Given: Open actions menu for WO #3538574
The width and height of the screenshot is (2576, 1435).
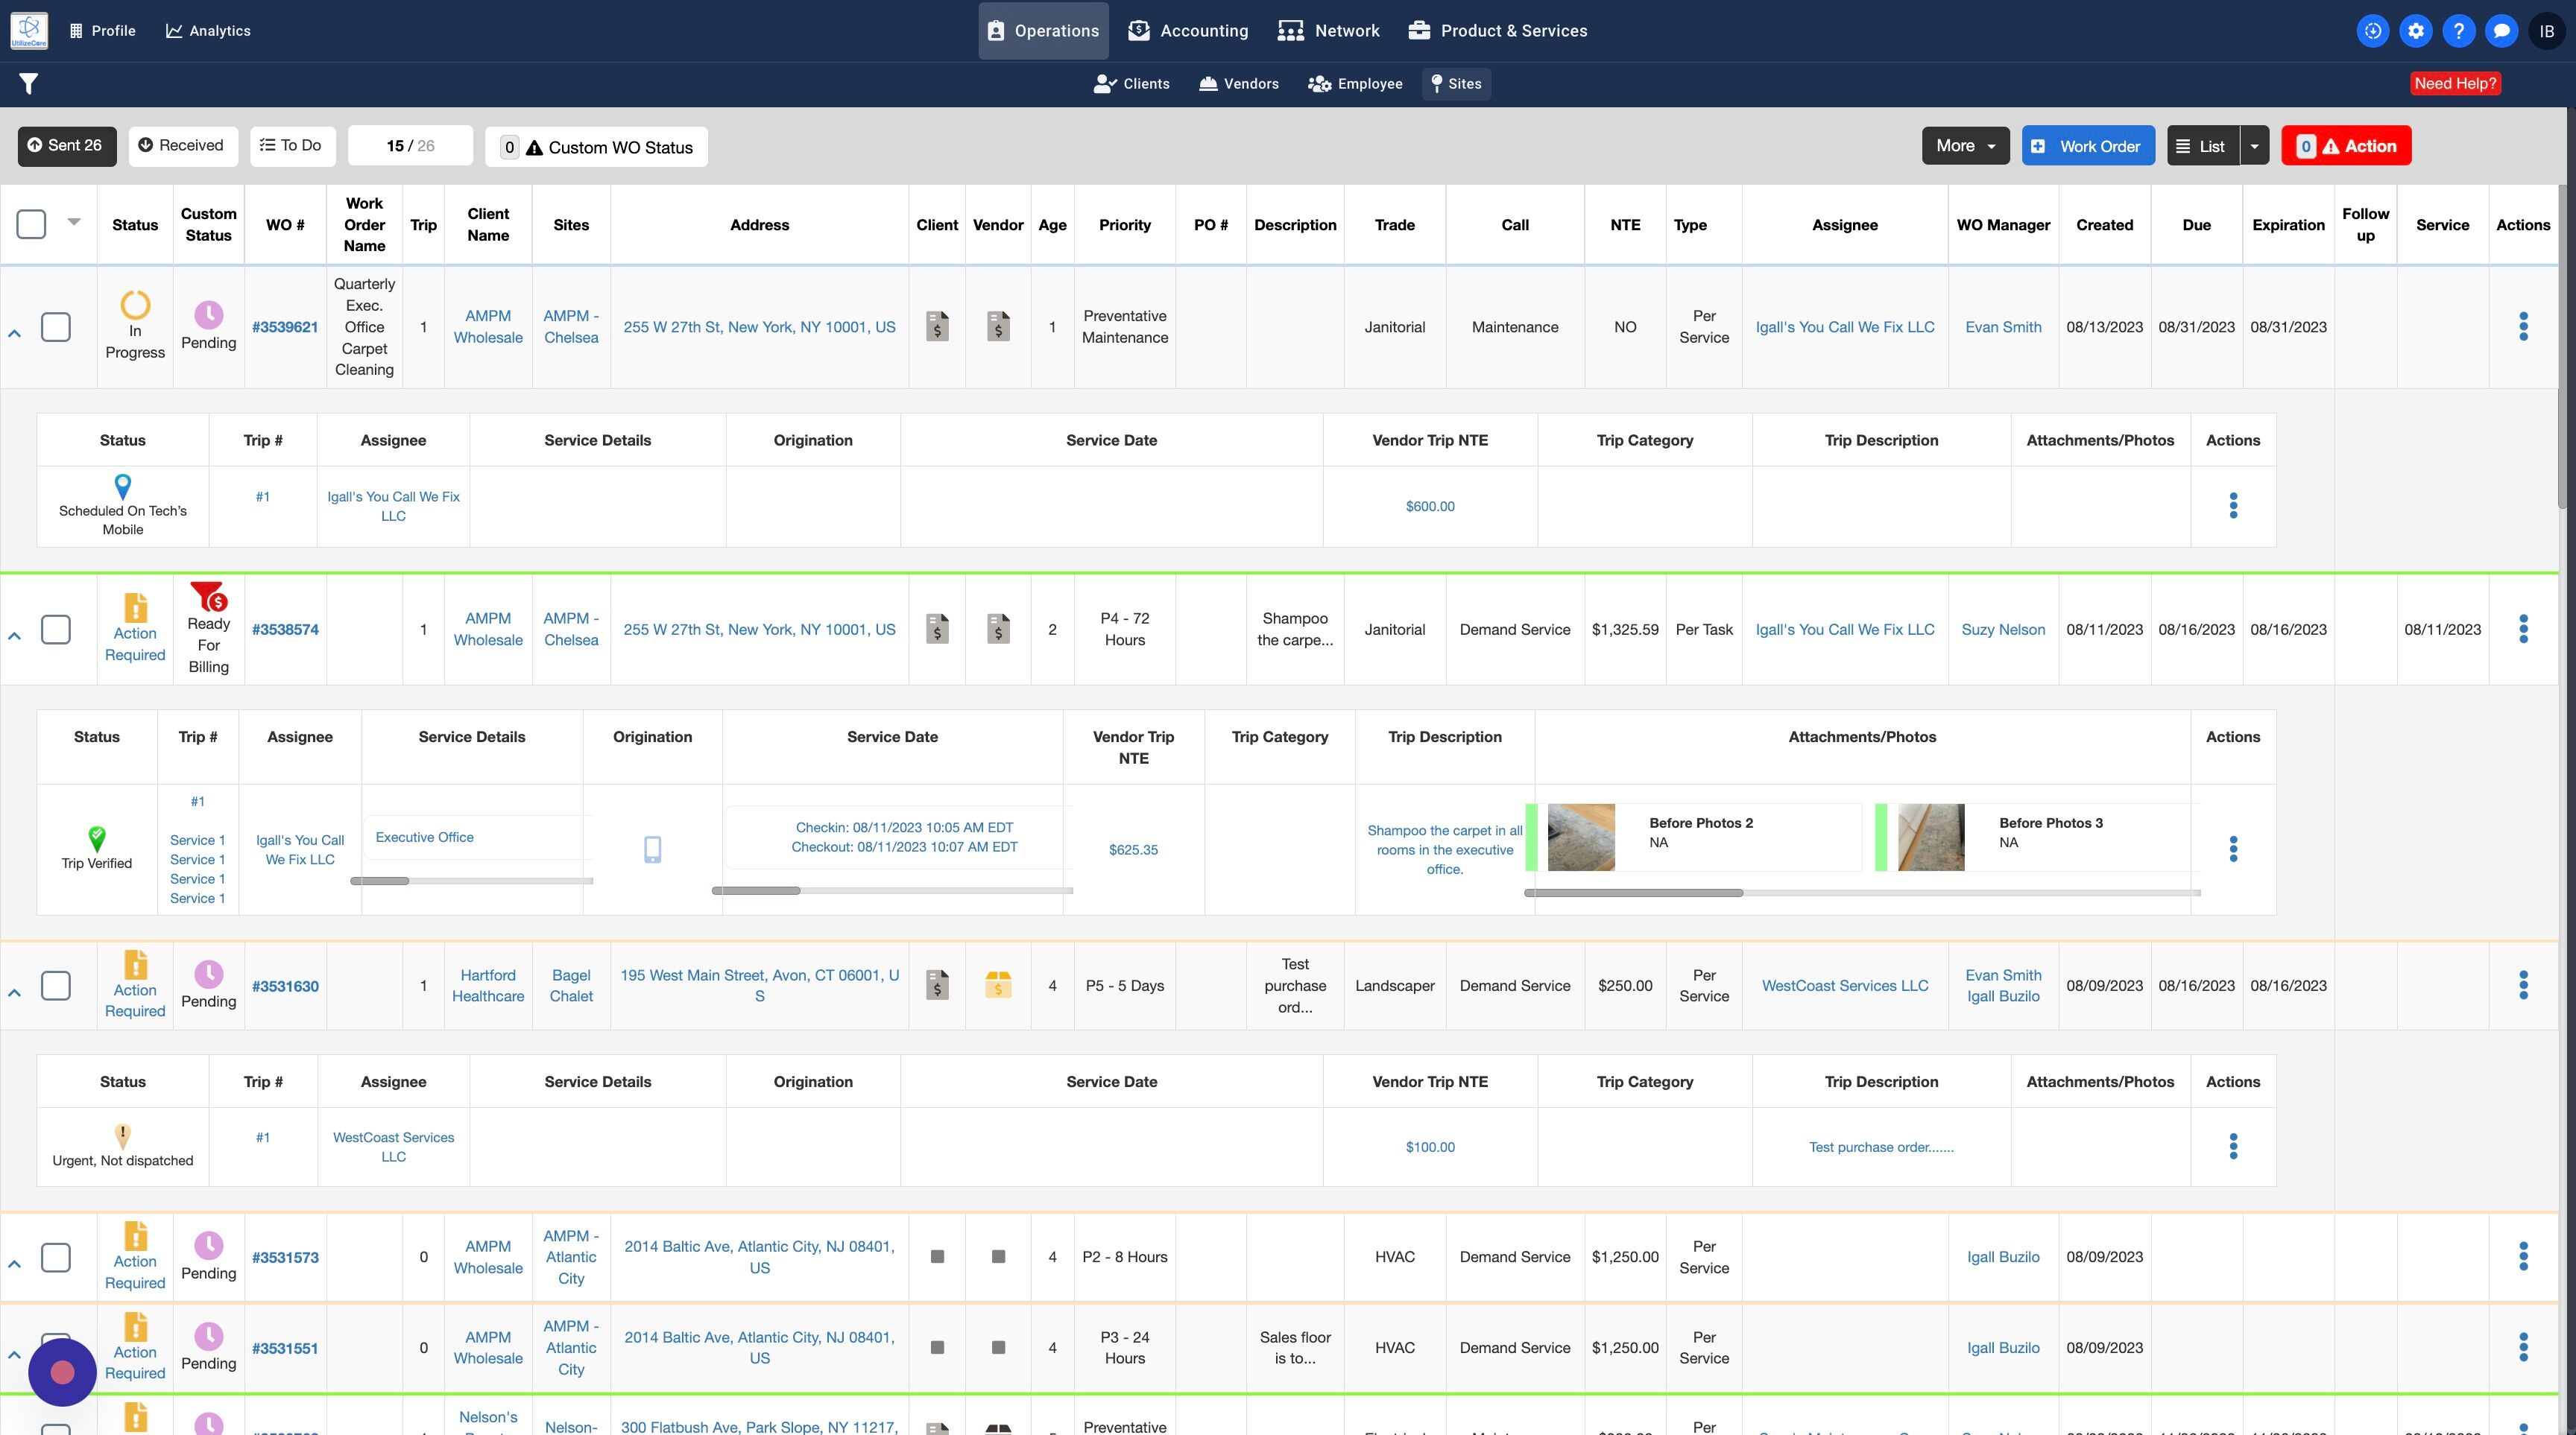Looking at the screenshot, I should [2523, 630].
